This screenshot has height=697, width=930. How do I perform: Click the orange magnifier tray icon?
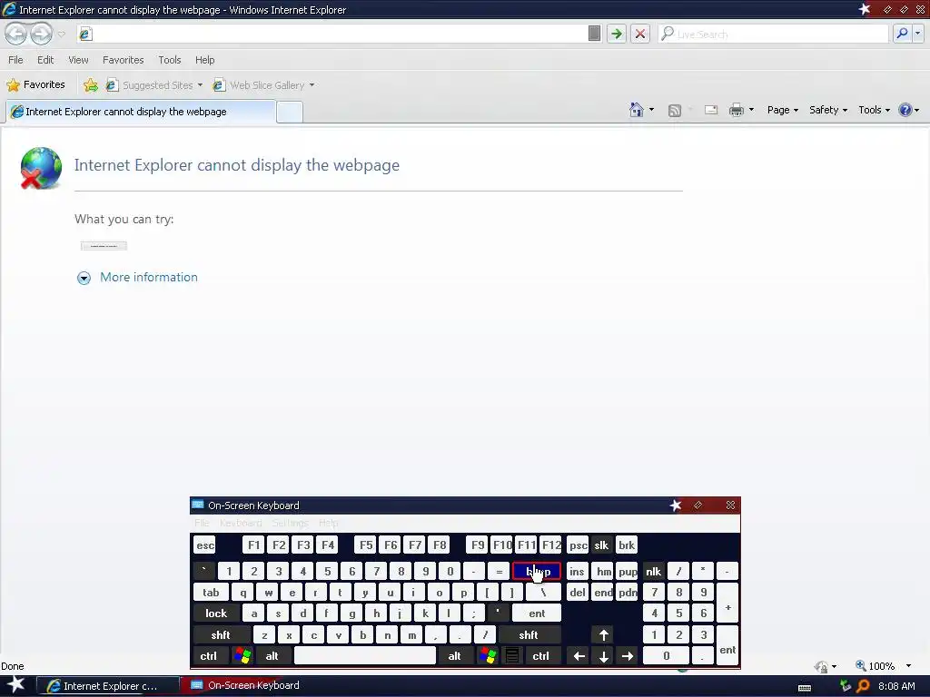coord(863,686)
